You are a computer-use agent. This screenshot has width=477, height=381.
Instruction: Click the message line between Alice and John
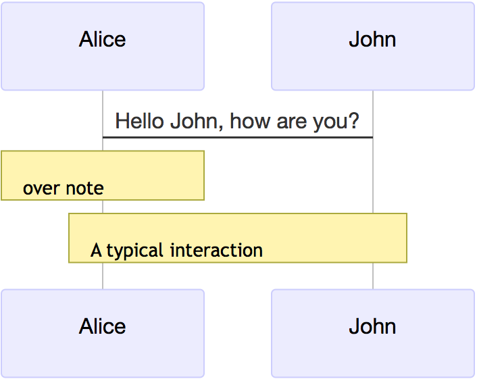pos(238,137)
